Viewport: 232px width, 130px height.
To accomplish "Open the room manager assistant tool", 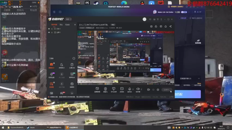I will [61, 66].
